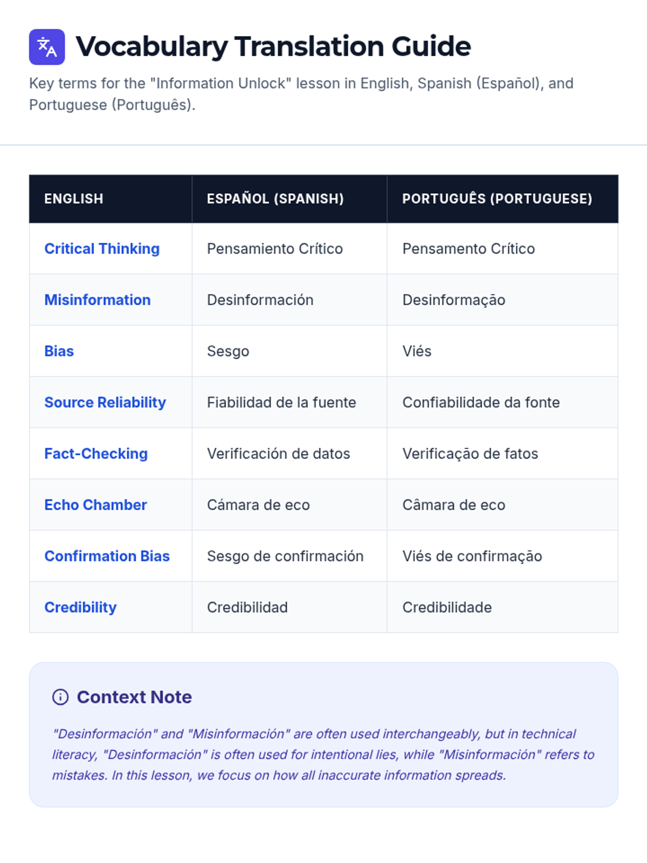Click the Source Reliability term
The height and width of the screenshot is (863, 647).
(x=105, y=402)
